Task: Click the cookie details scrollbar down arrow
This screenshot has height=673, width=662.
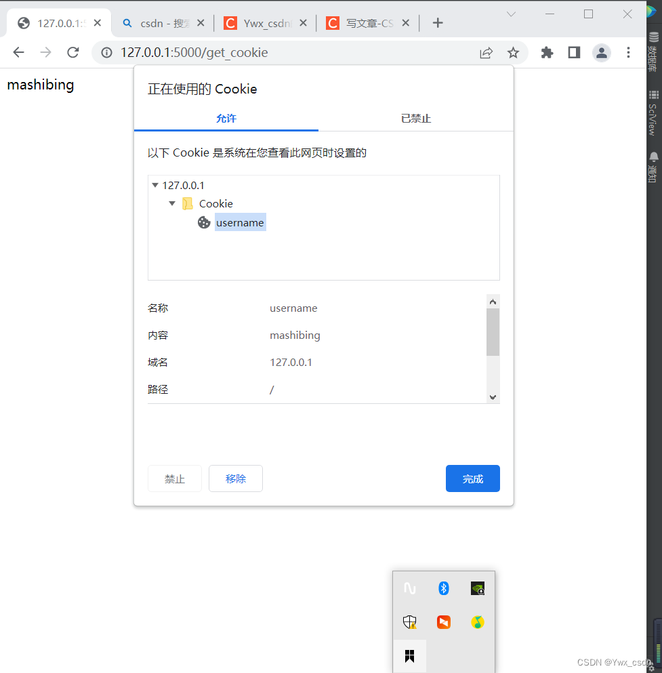Action: [x=493, y=397]
